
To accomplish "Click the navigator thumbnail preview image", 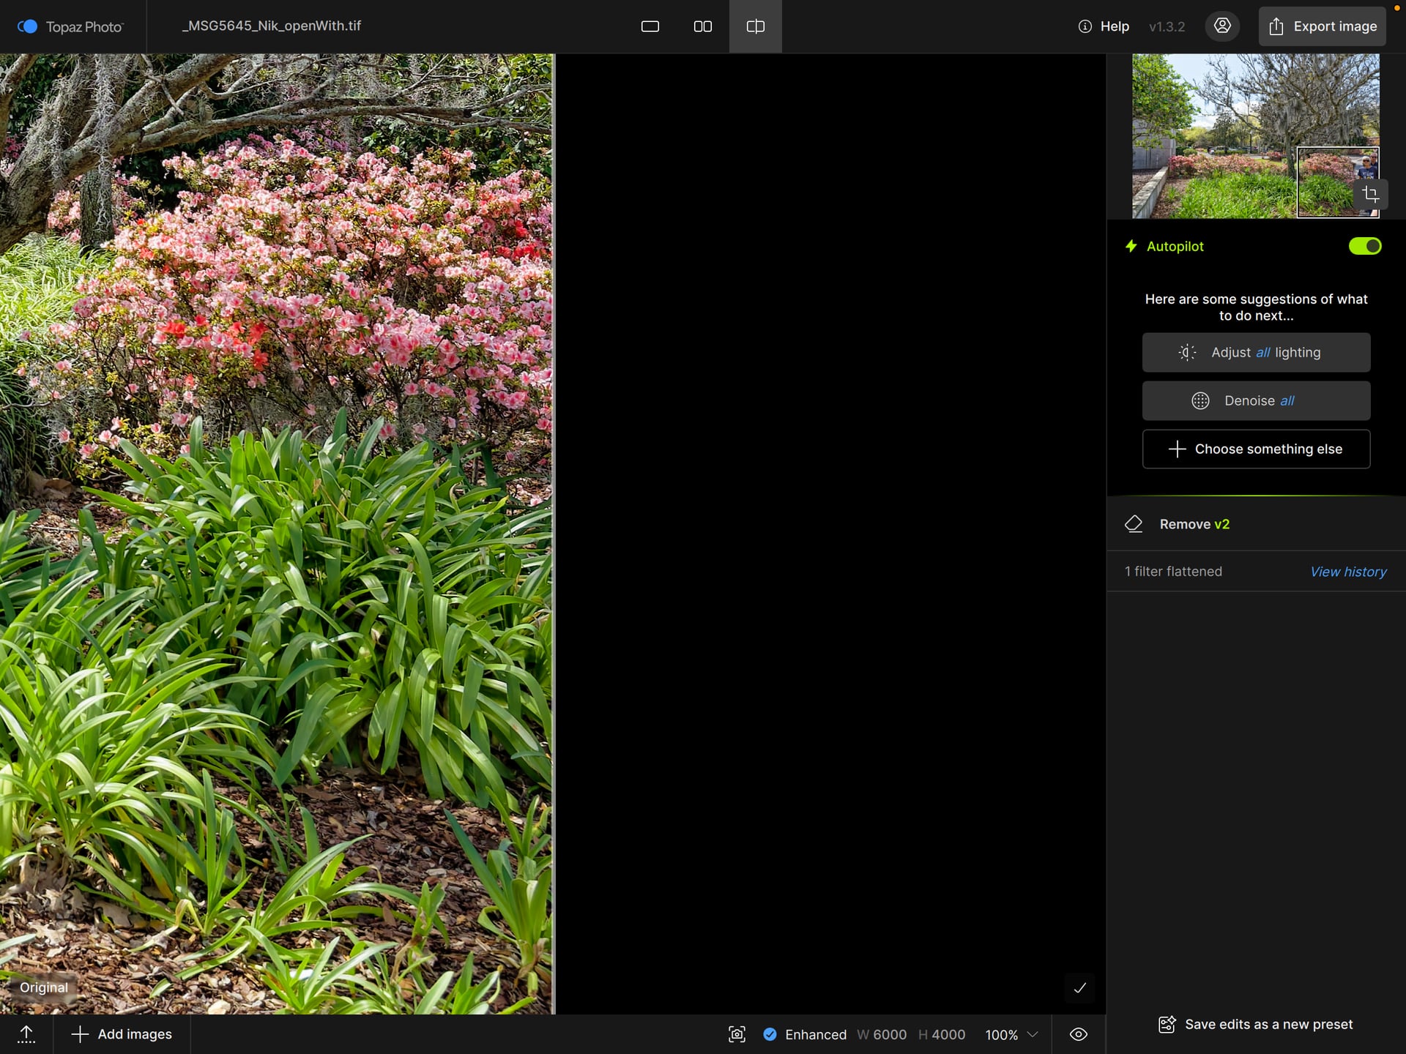I will pos(1216,135).
